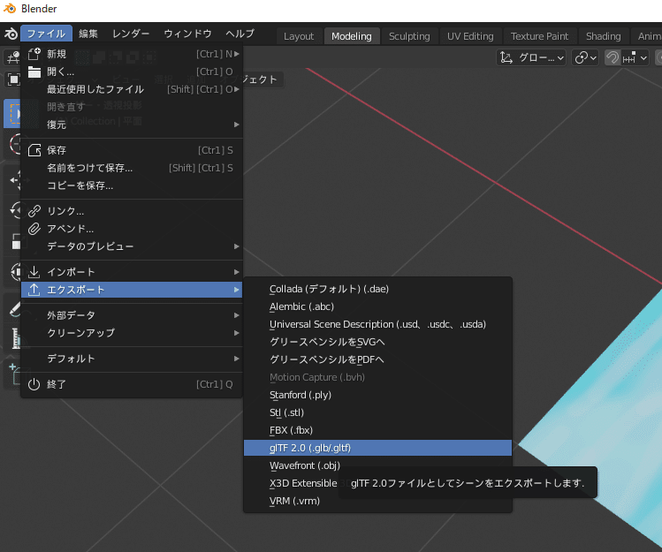662x552 pixels.
Task: Export as Stl (.stl)
Action: (378, 412)
